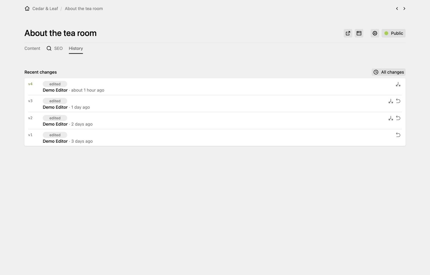Click Demo Editor name in v1 row
The width and height of the screenshot is (430, 275).
55,141
